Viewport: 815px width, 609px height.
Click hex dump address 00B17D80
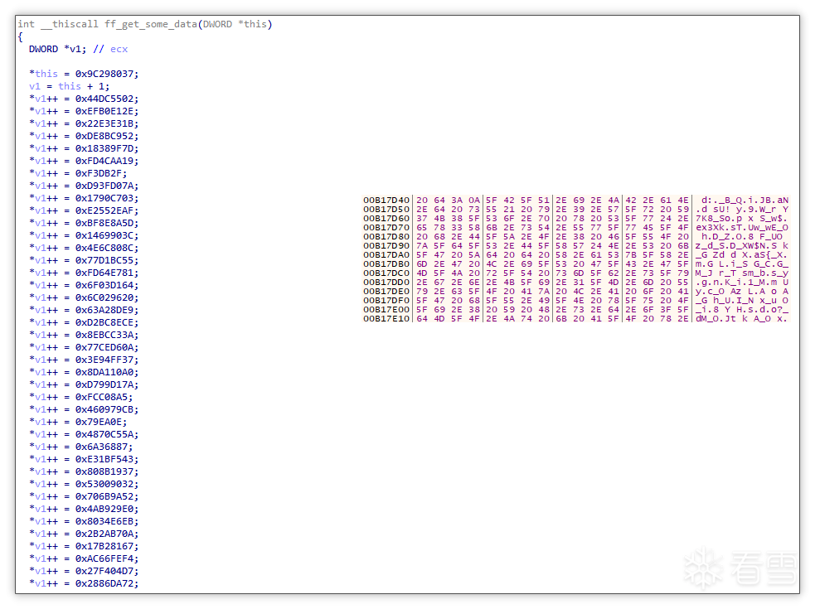(386, 237)
